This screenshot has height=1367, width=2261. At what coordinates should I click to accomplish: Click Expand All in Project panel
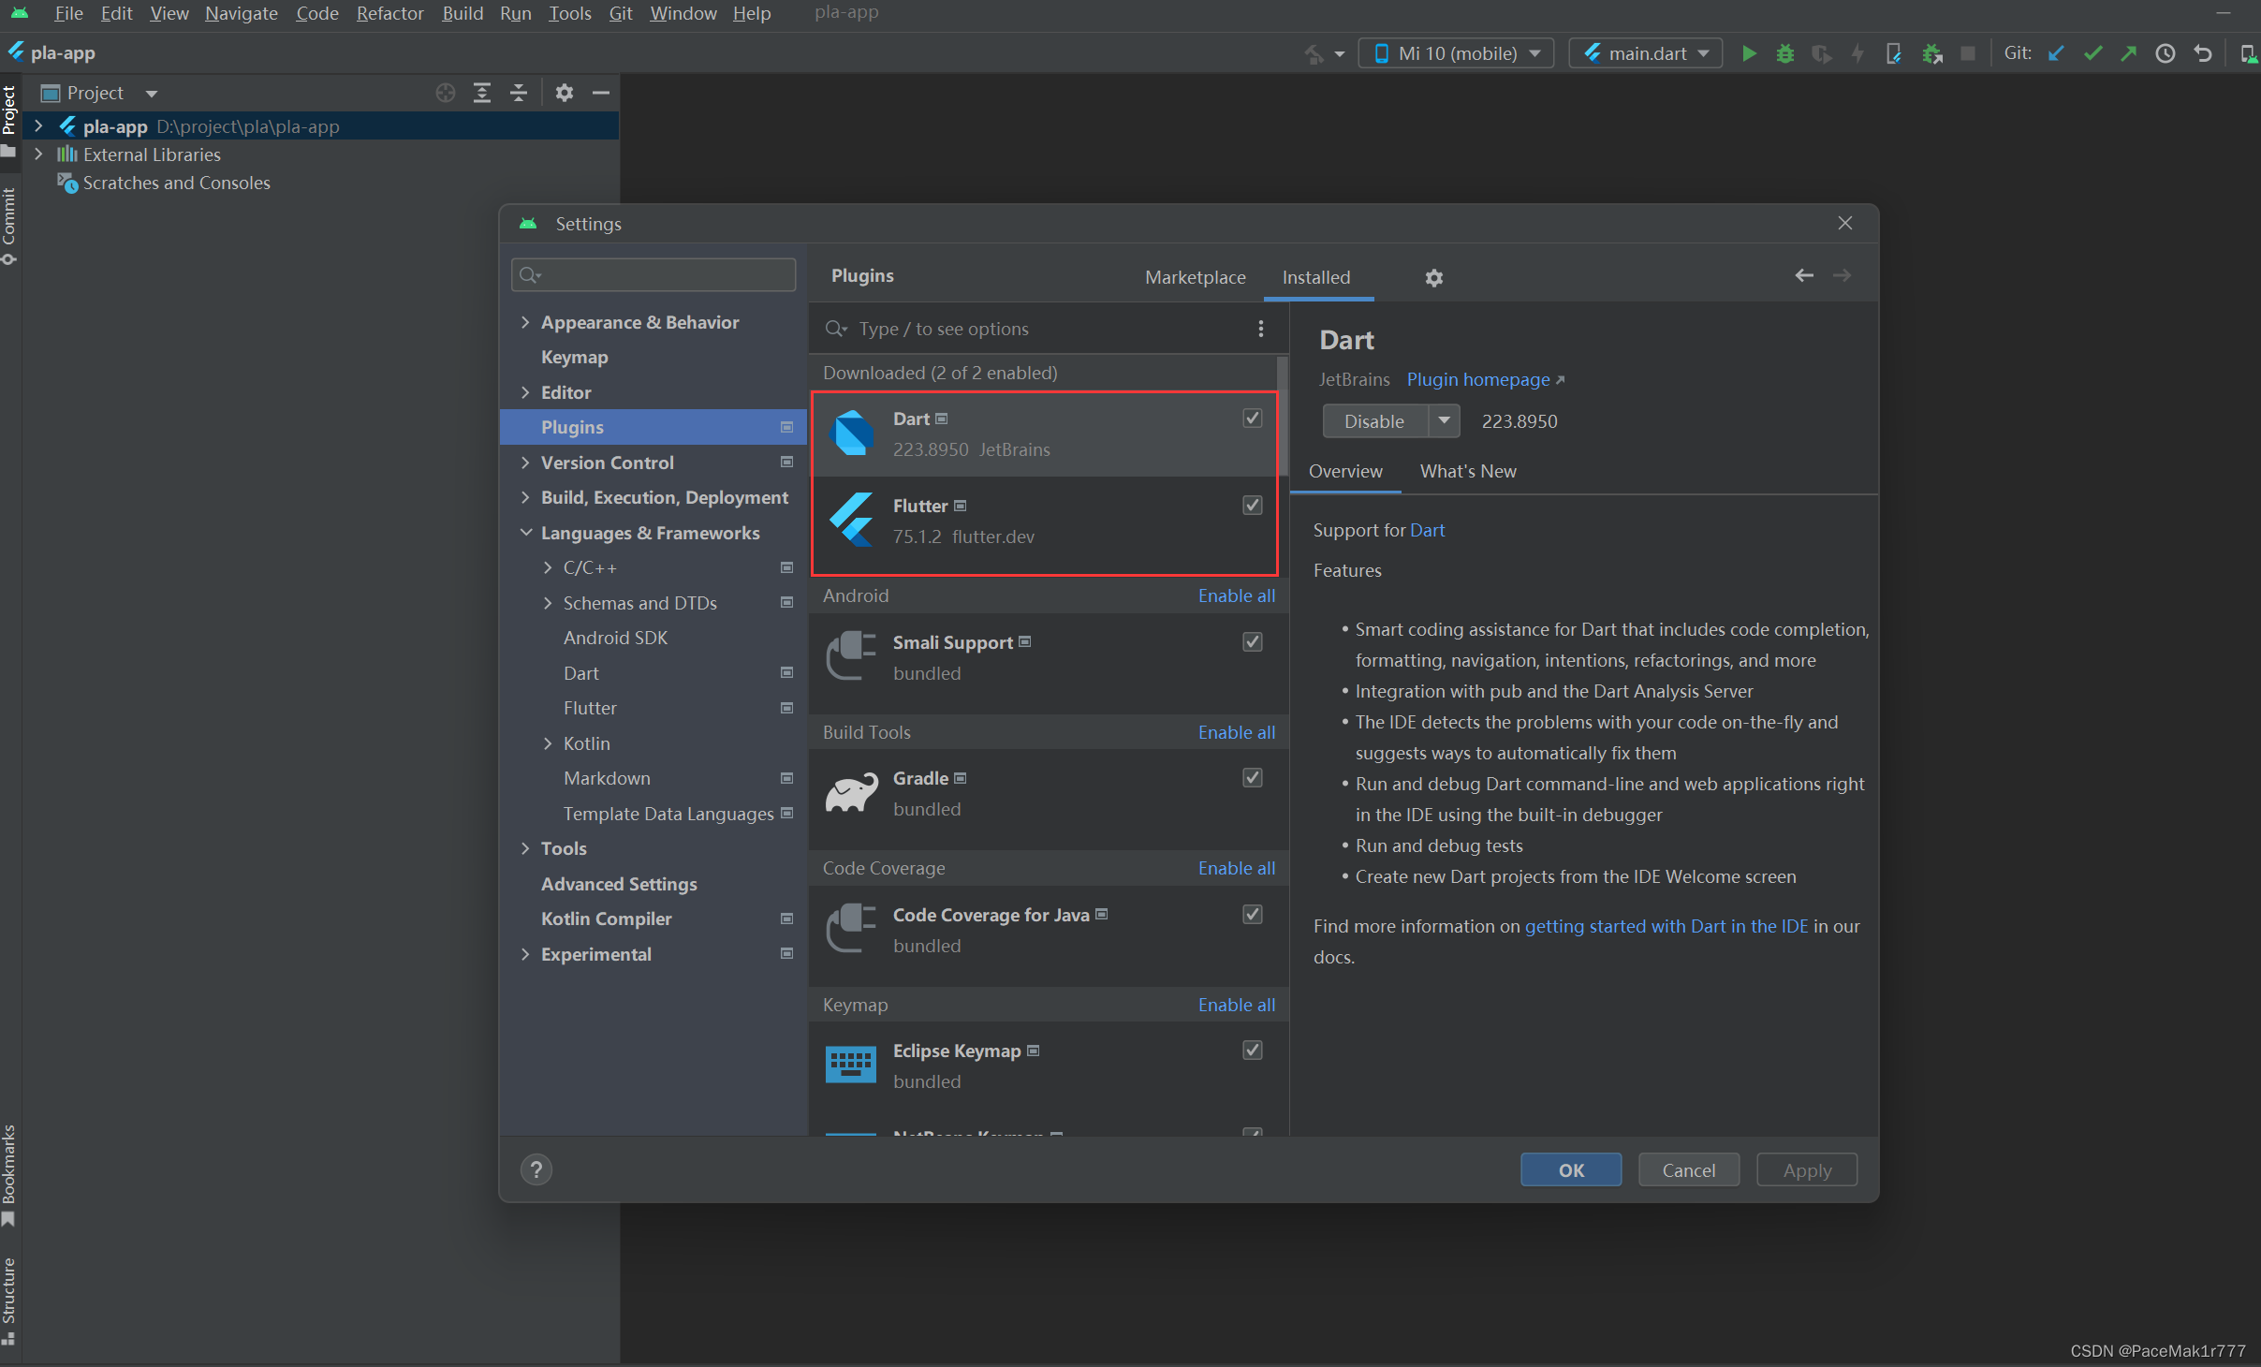click(x=482, y=93)
